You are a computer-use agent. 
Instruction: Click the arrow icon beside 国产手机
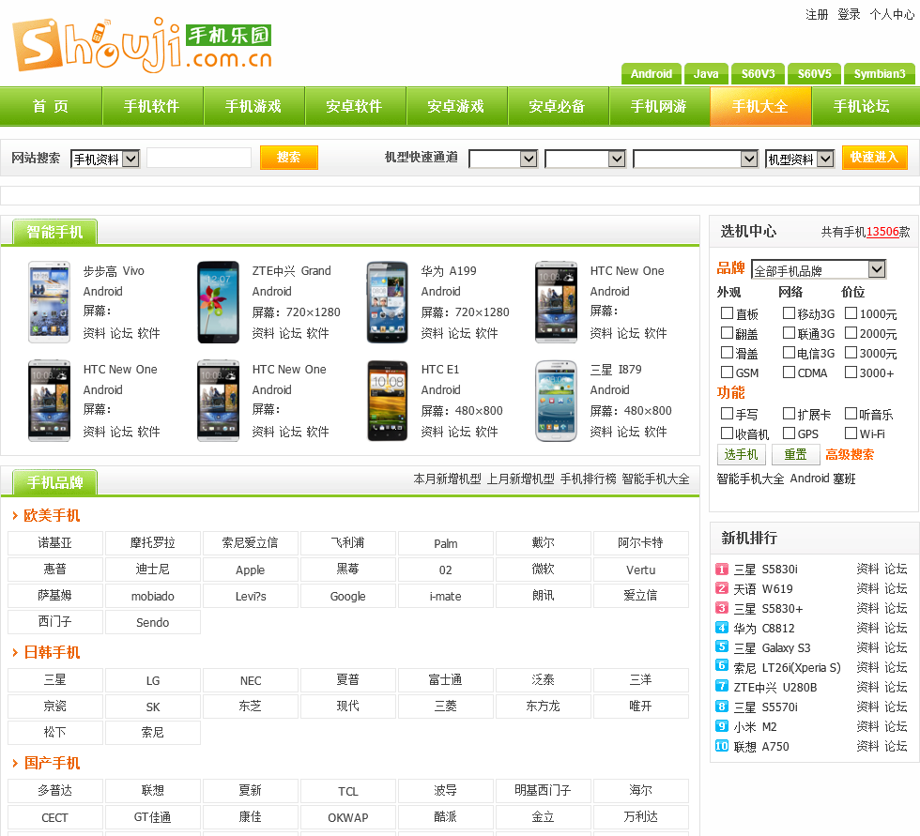(15, 763)
